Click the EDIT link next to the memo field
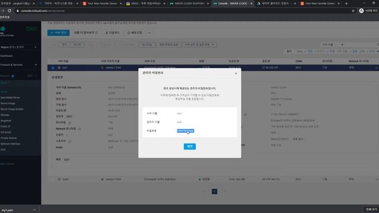This screenshot has width=379, height=213. point(67,160)
